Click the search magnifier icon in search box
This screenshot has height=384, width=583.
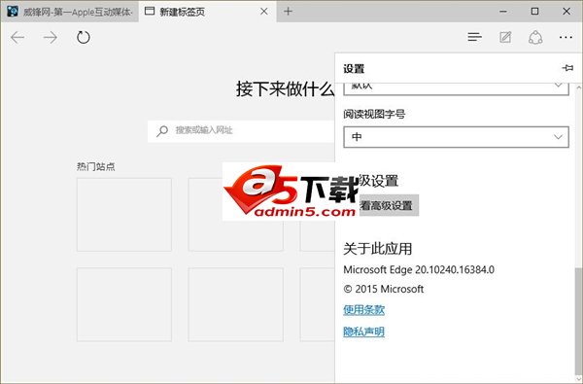pos(162,131)
